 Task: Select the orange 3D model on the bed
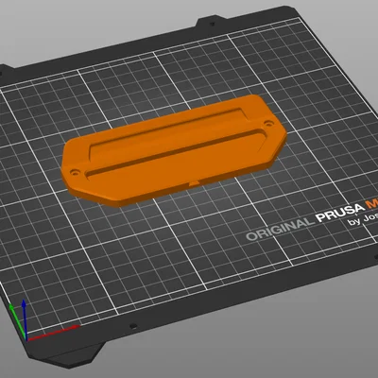click(174, 150)
